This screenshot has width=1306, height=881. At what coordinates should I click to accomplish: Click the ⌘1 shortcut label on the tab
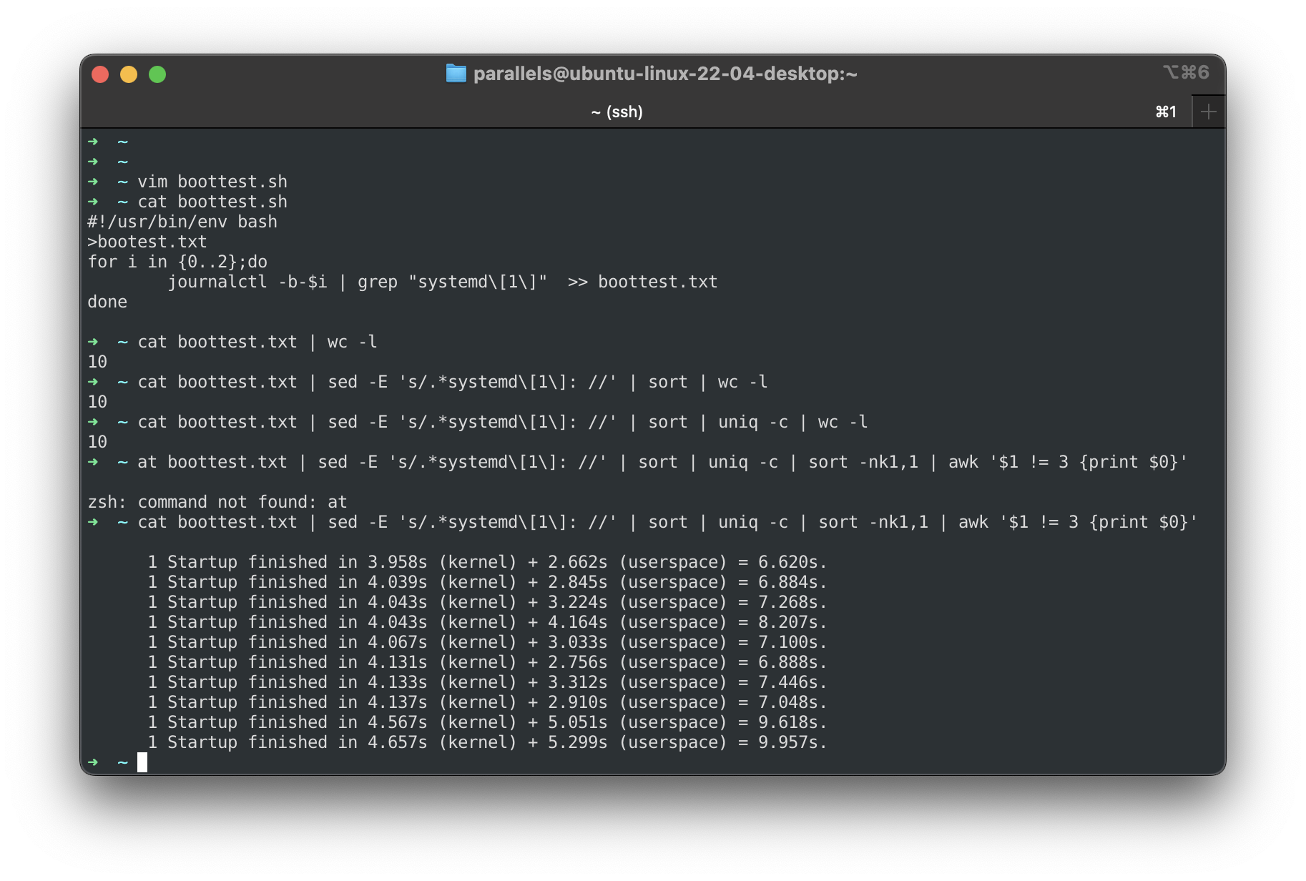click(x=1167, y=111)
